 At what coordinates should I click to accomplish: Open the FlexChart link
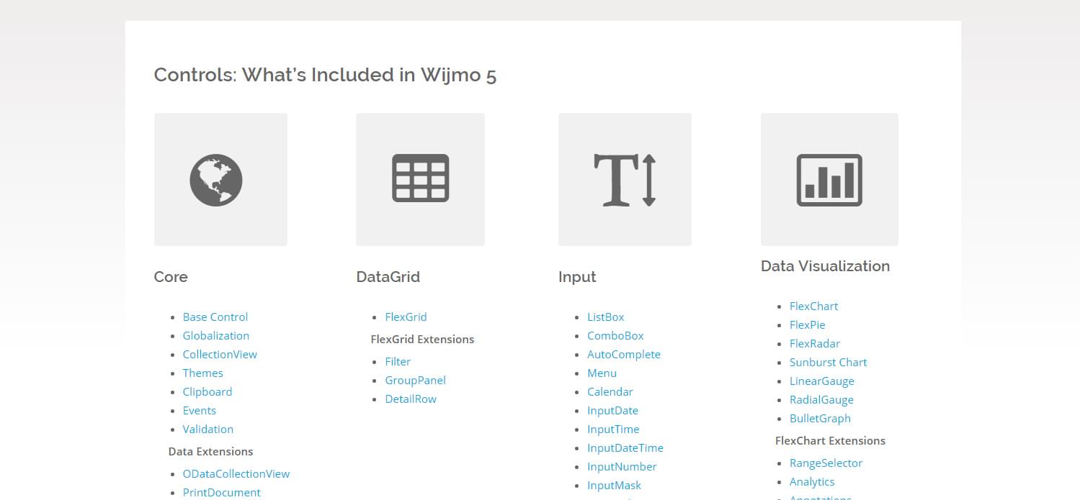[x=814, y=306]
